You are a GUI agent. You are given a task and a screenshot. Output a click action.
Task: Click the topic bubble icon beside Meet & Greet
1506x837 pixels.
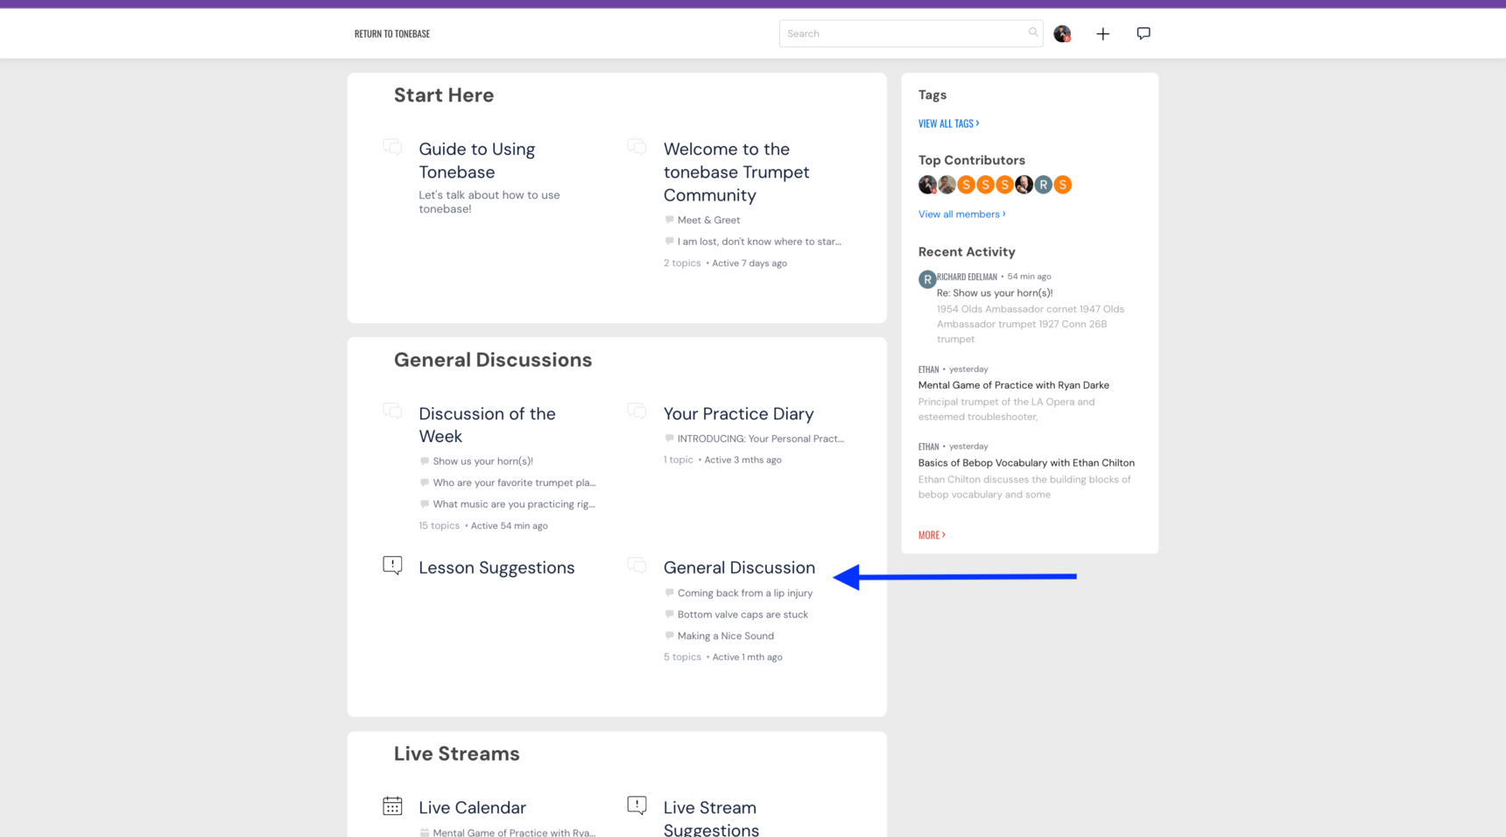(x=669, y=220)
